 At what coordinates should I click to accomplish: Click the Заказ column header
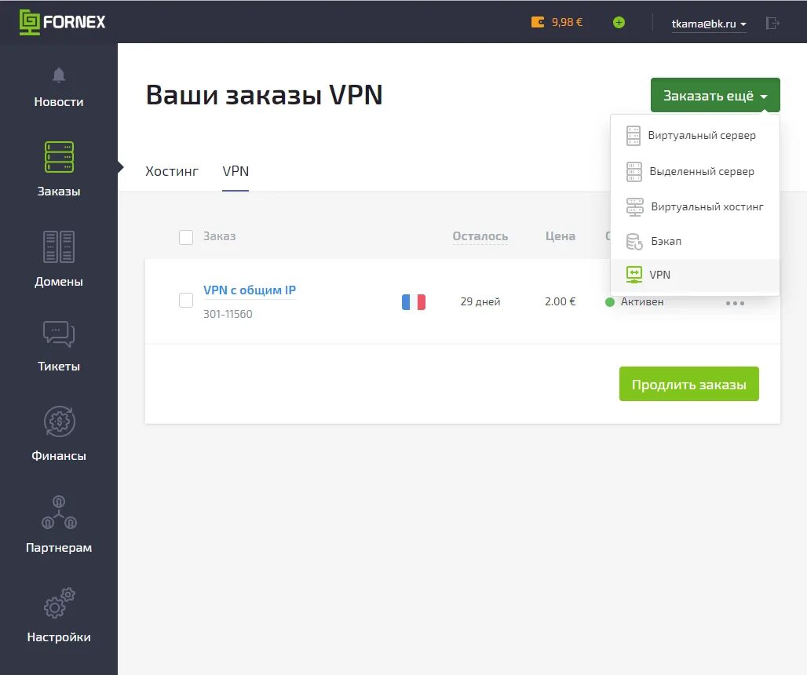219,236
